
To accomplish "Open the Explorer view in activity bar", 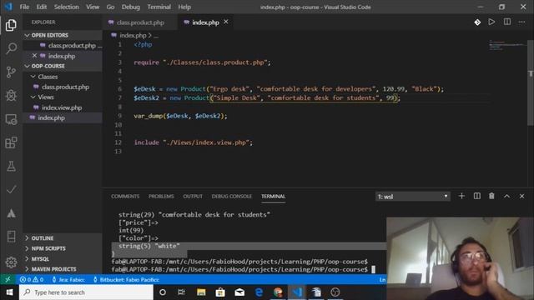I will pos(11,25).
